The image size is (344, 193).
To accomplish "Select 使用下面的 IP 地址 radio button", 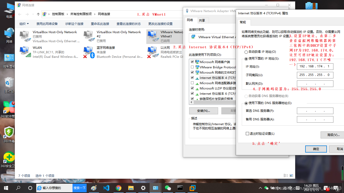I will coord(246,59).
